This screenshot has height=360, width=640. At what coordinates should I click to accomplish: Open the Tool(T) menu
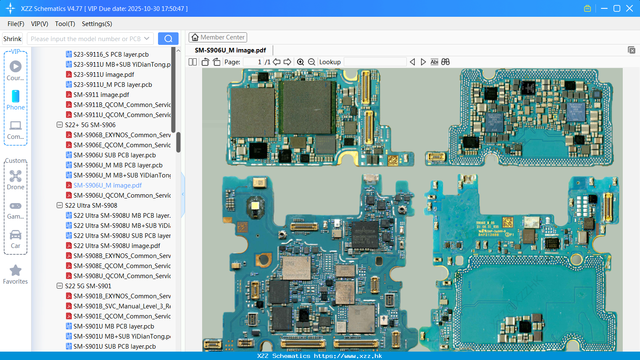65,24
